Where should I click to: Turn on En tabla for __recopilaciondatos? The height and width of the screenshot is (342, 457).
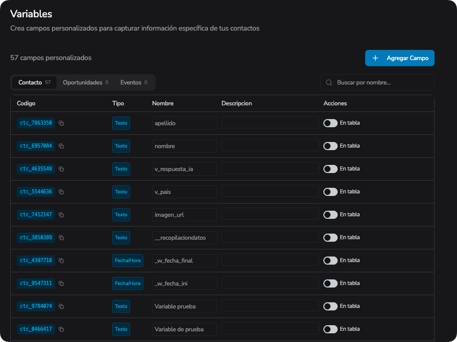point(330,238)
